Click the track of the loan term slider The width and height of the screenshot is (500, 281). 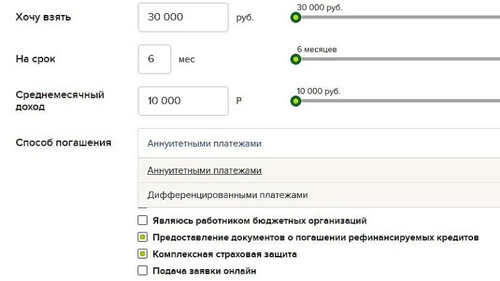click(400, 59)
